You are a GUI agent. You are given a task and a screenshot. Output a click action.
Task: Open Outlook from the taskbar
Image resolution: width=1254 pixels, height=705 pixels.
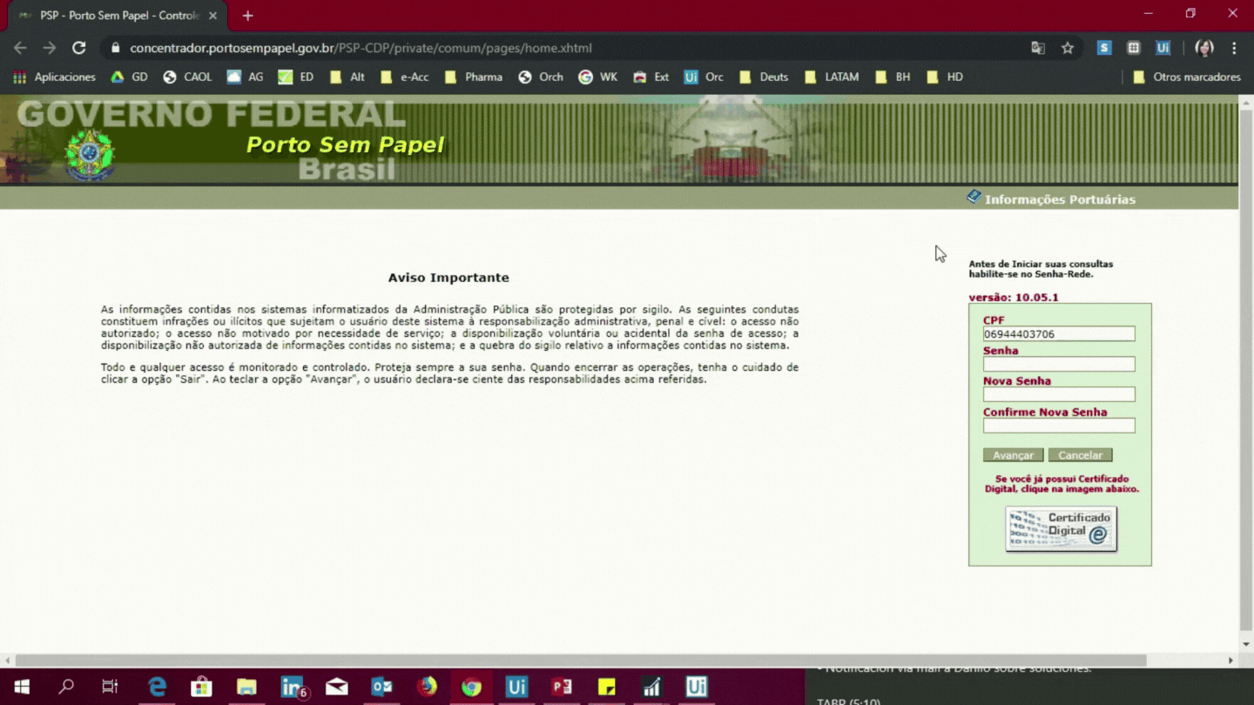coord(381,687)
